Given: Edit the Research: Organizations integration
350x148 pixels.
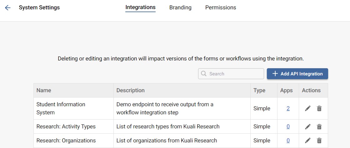Looking at the screenshot, I should point(307,141).
